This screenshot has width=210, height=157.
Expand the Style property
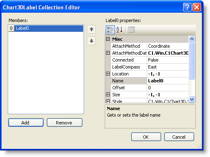coord(108,101)
